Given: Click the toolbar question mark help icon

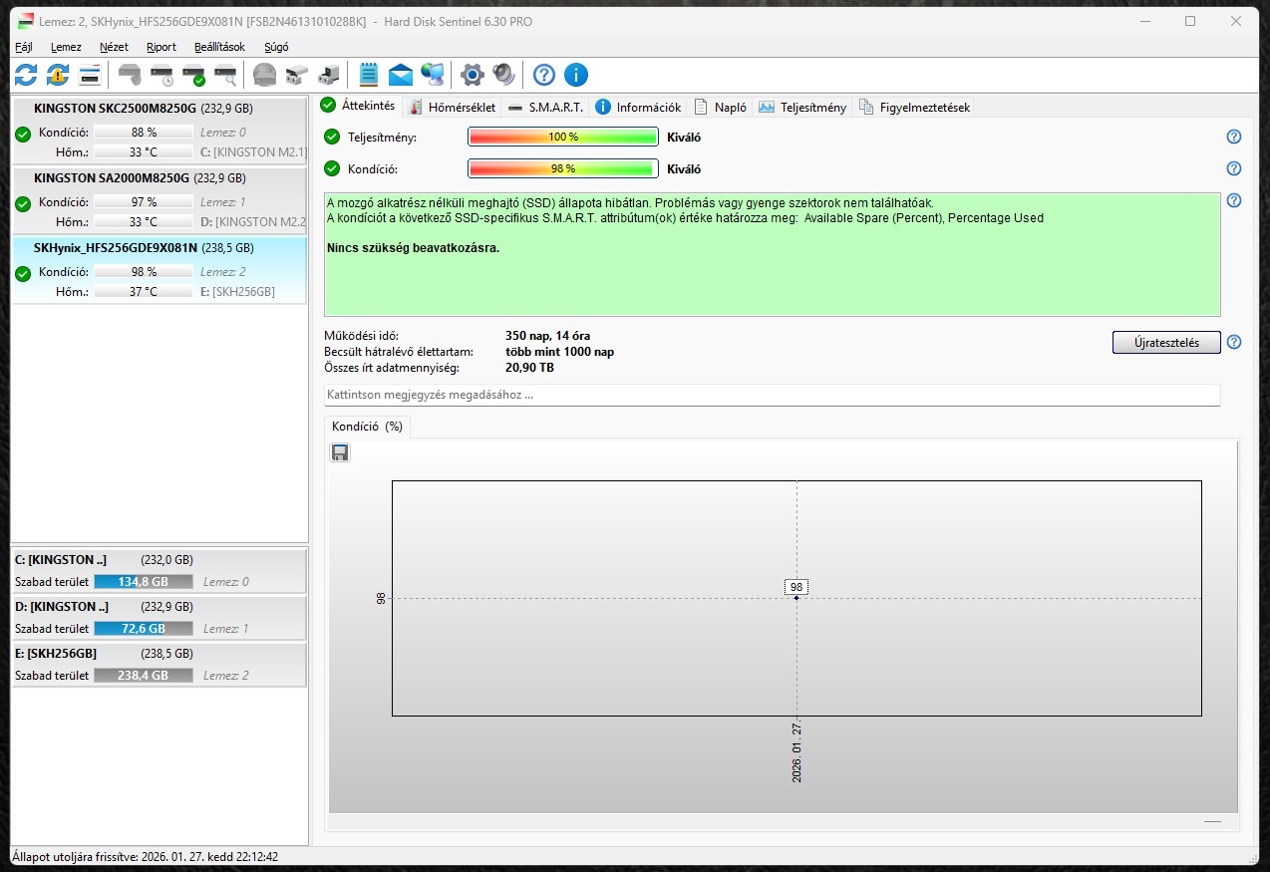Looking at the screenshot, I should [x=543, y=75].
